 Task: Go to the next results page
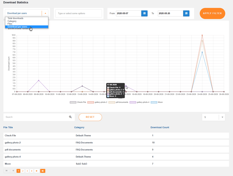pyautogui.click(x=37, y=171)
